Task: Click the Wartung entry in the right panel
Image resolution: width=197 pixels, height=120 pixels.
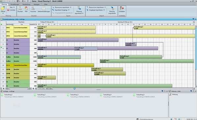Action: 175,95
